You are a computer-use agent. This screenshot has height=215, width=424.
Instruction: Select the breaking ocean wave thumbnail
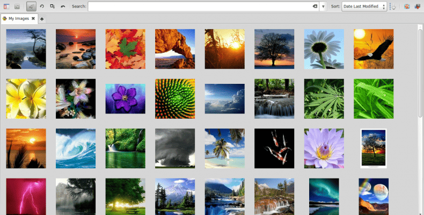coord(76,148)
